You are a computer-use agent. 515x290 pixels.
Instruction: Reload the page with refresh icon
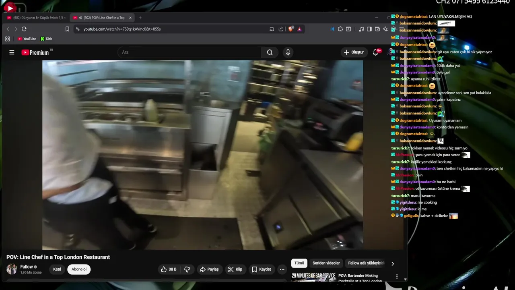tap(24, 29)
